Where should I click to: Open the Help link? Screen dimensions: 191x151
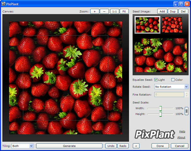pyautogui.click(x=182, y=131)
